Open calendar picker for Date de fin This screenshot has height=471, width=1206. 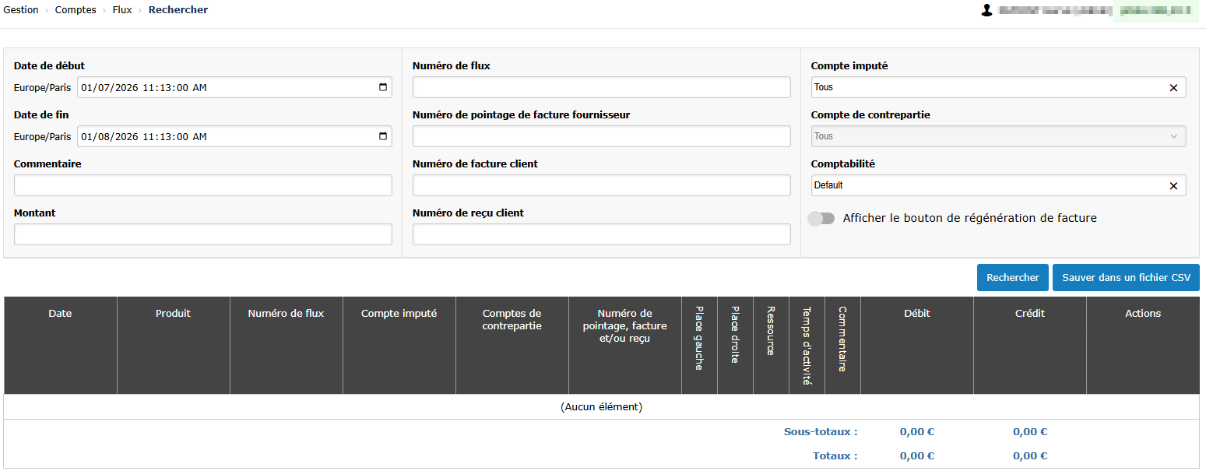coord(382,136)
